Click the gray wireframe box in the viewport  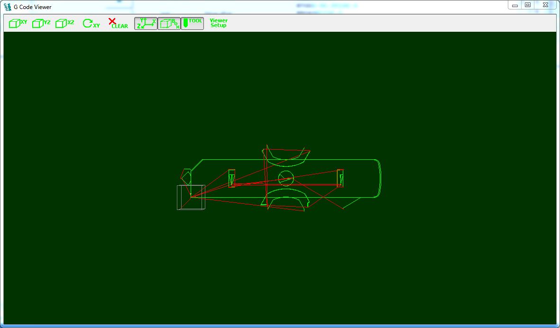coord(191,197)
